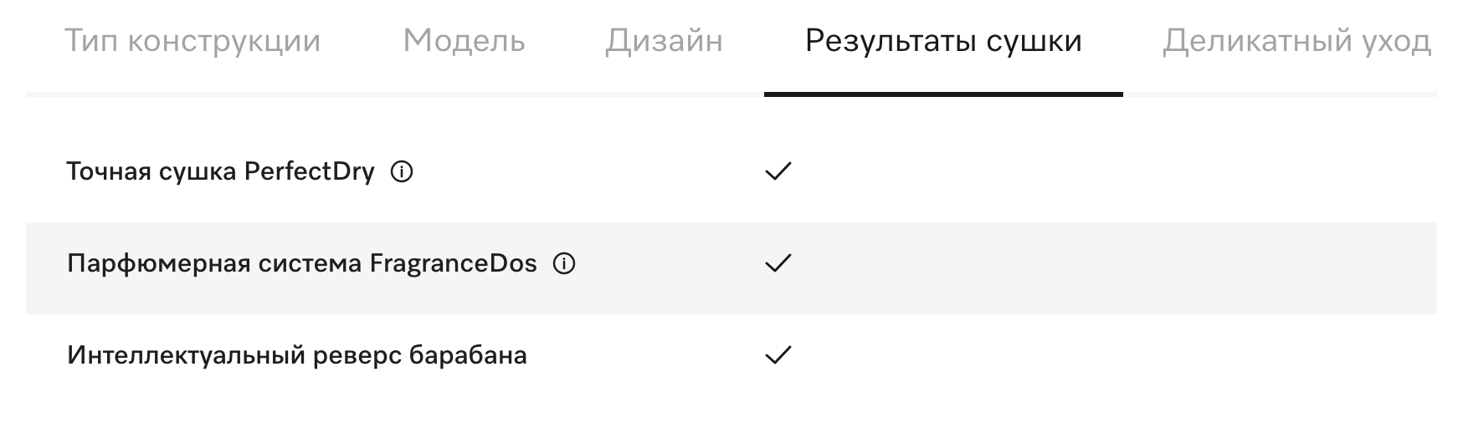The image size is (1463, 448).
Task: Click the word PerfectDry in first row
Action: pos(310,172)
